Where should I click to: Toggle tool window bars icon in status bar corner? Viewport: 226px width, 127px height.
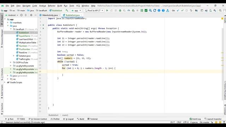[x=2, y=122]
